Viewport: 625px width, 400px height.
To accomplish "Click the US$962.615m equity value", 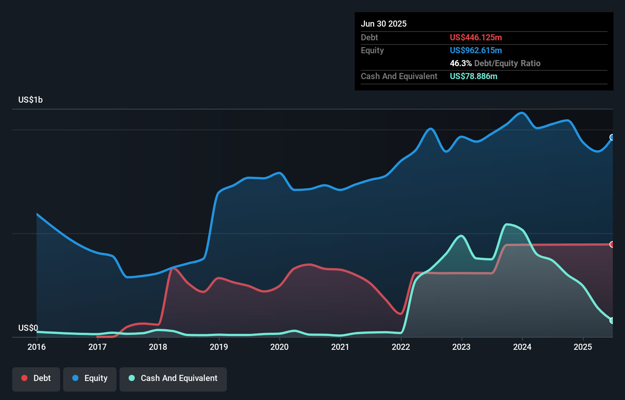I will pyautogui.click(x=476, y=51).
